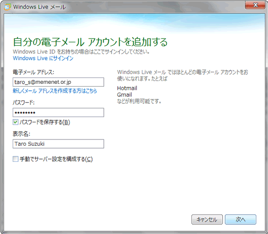
Task: Click the Windows Live メール title bar text
Action: (x=39, y=7)
